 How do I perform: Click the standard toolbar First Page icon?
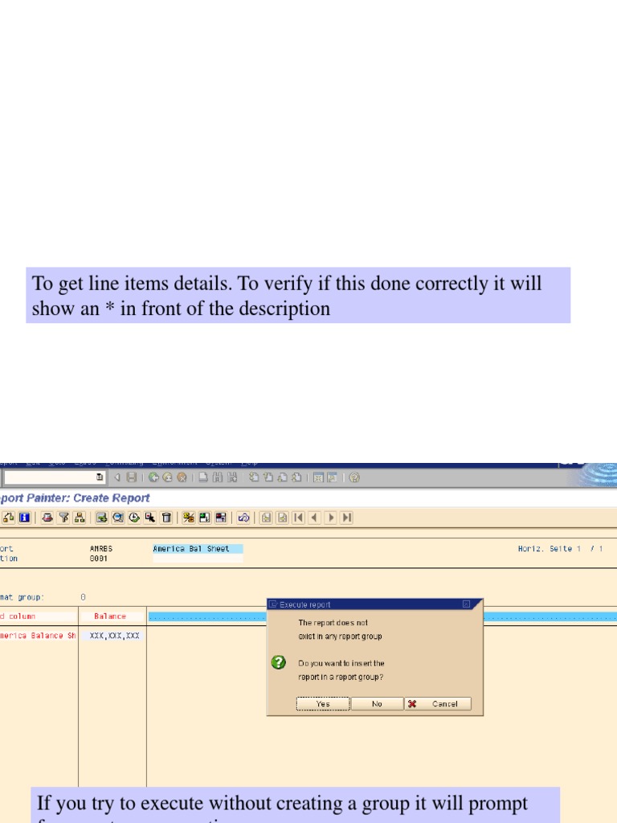click(x=253, y=477)
